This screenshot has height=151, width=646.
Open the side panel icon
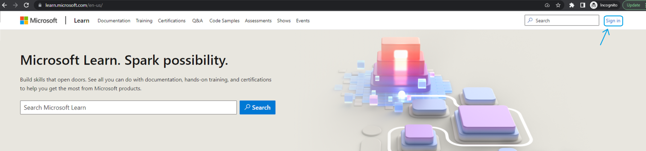pyautogui.click(x=583, y=5)
